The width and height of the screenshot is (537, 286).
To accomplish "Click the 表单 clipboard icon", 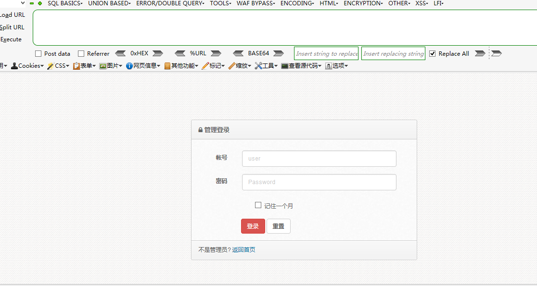I will click(77, 66).
